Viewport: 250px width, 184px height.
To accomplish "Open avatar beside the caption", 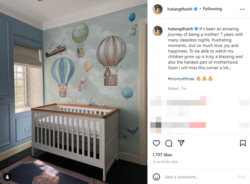I will (x=158, y=31).
